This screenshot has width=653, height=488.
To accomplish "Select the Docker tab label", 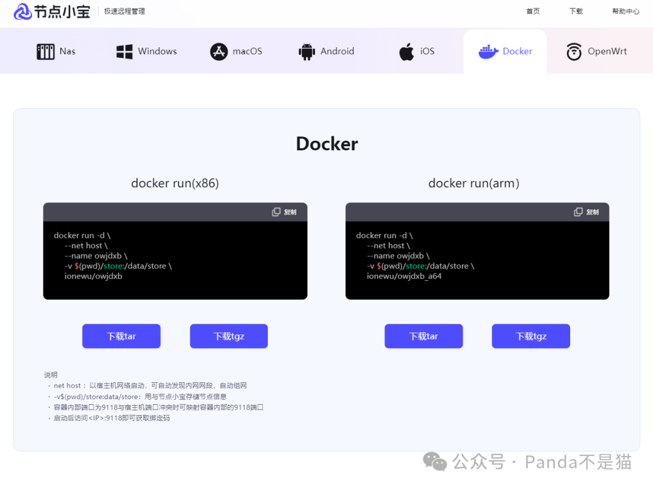I will click(517, 51).
